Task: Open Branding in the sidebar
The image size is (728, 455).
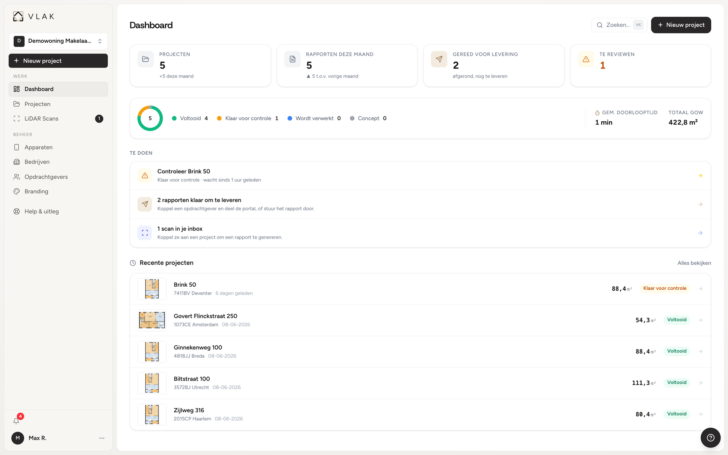Action: (x=58, y=191)
